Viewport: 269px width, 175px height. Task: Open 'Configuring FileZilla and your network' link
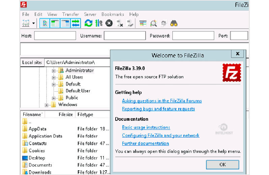click(160, 135)
